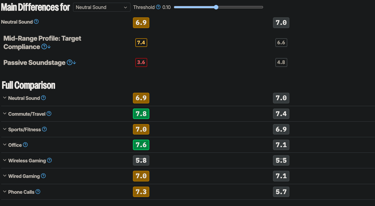Click the 5.7 Phone Calls score badge
Image resolution: width=375 pixels, height=206 pixels.
point(281,192)
